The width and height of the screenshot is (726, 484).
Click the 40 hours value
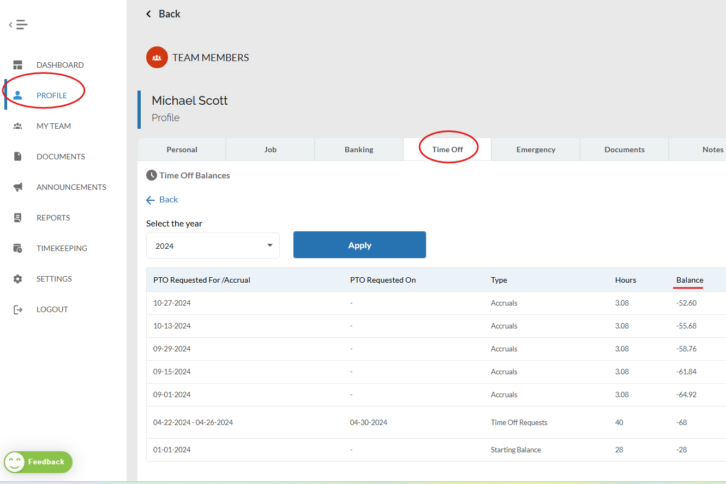pyautogui.click(x=619, y=422)
